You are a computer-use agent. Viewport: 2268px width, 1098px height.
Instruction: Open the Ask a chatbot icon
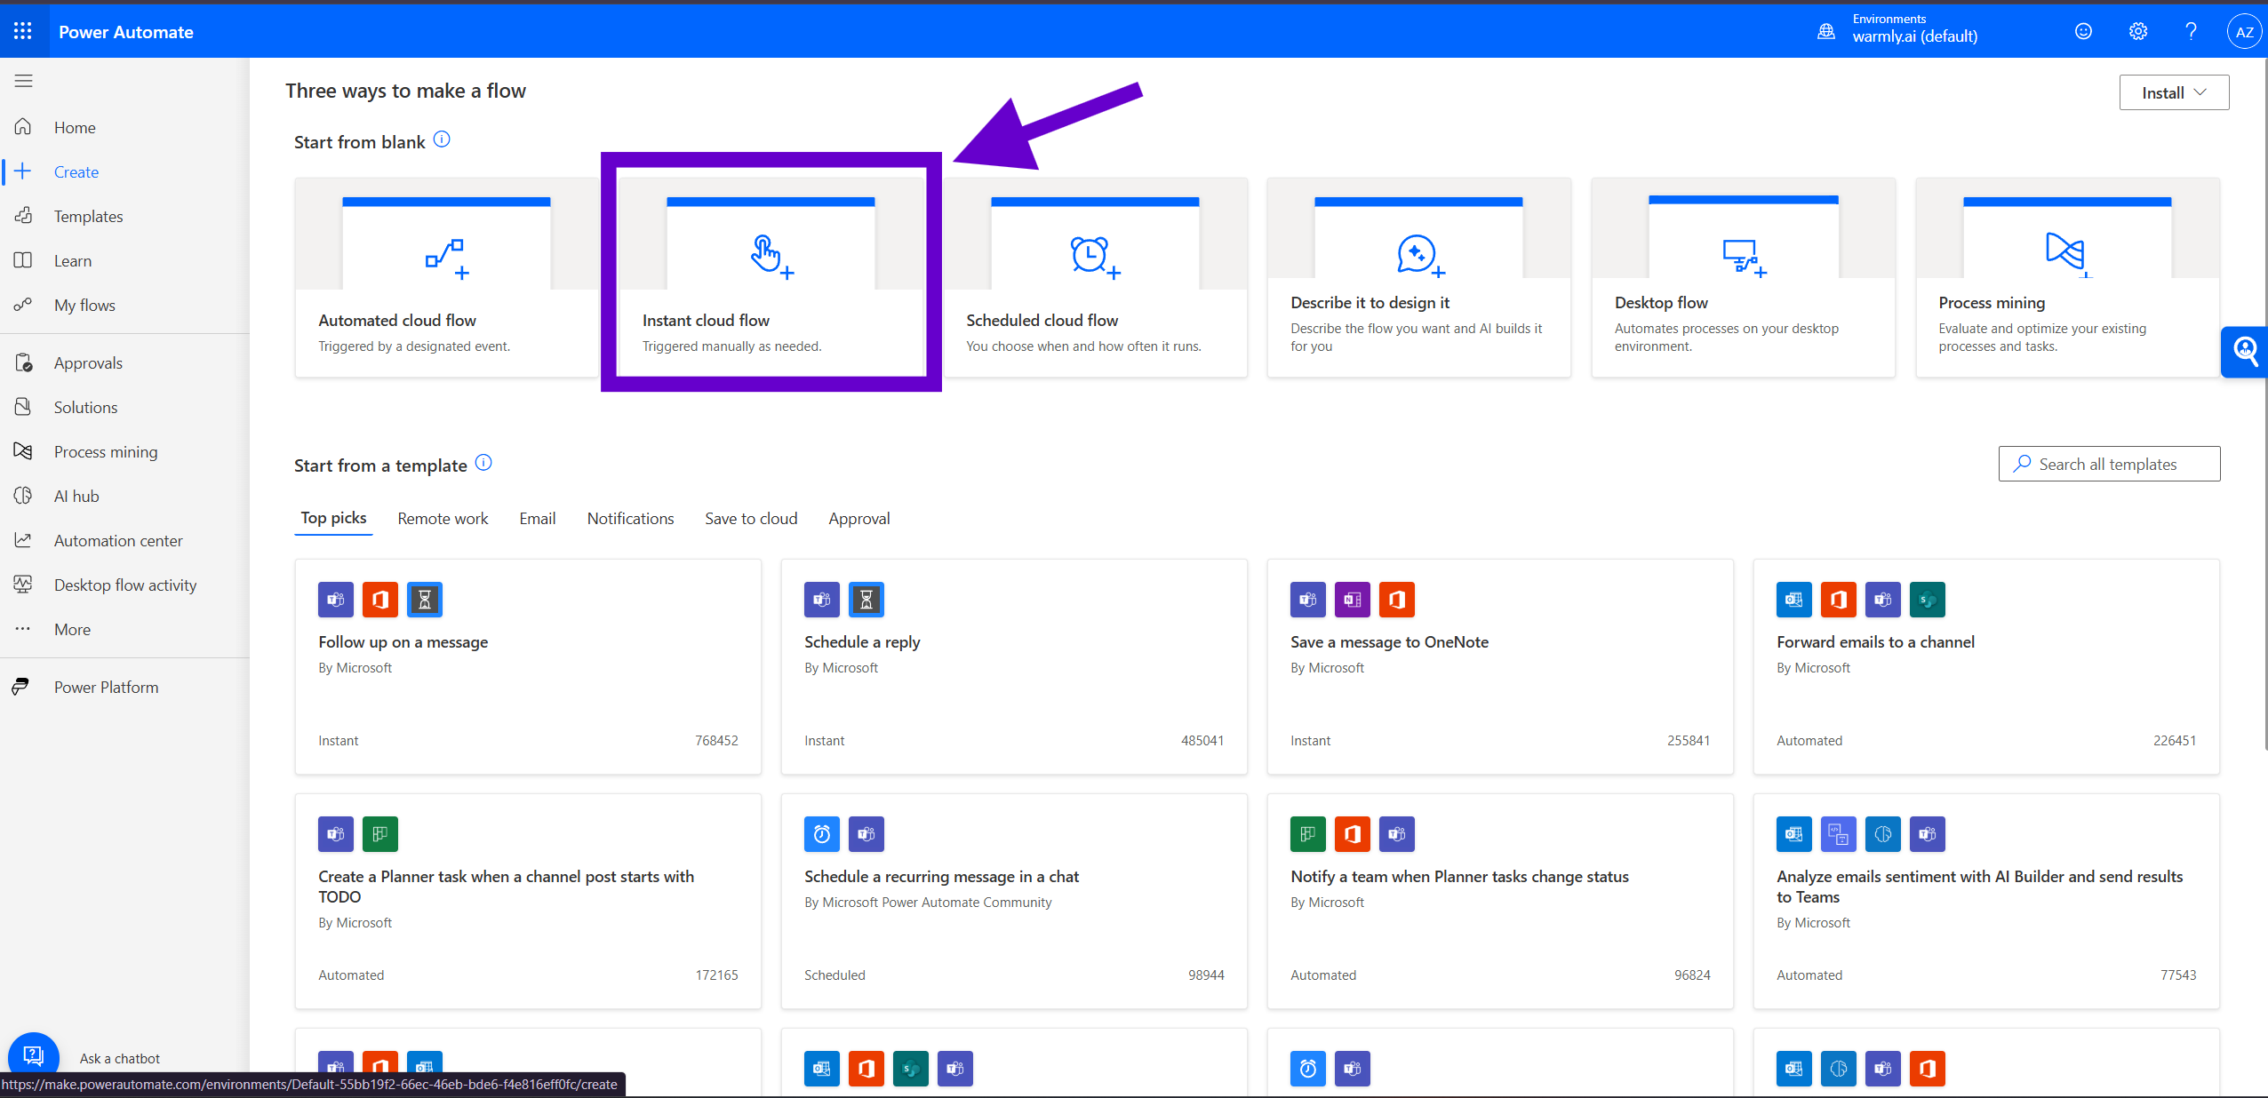coord(33,1055)
